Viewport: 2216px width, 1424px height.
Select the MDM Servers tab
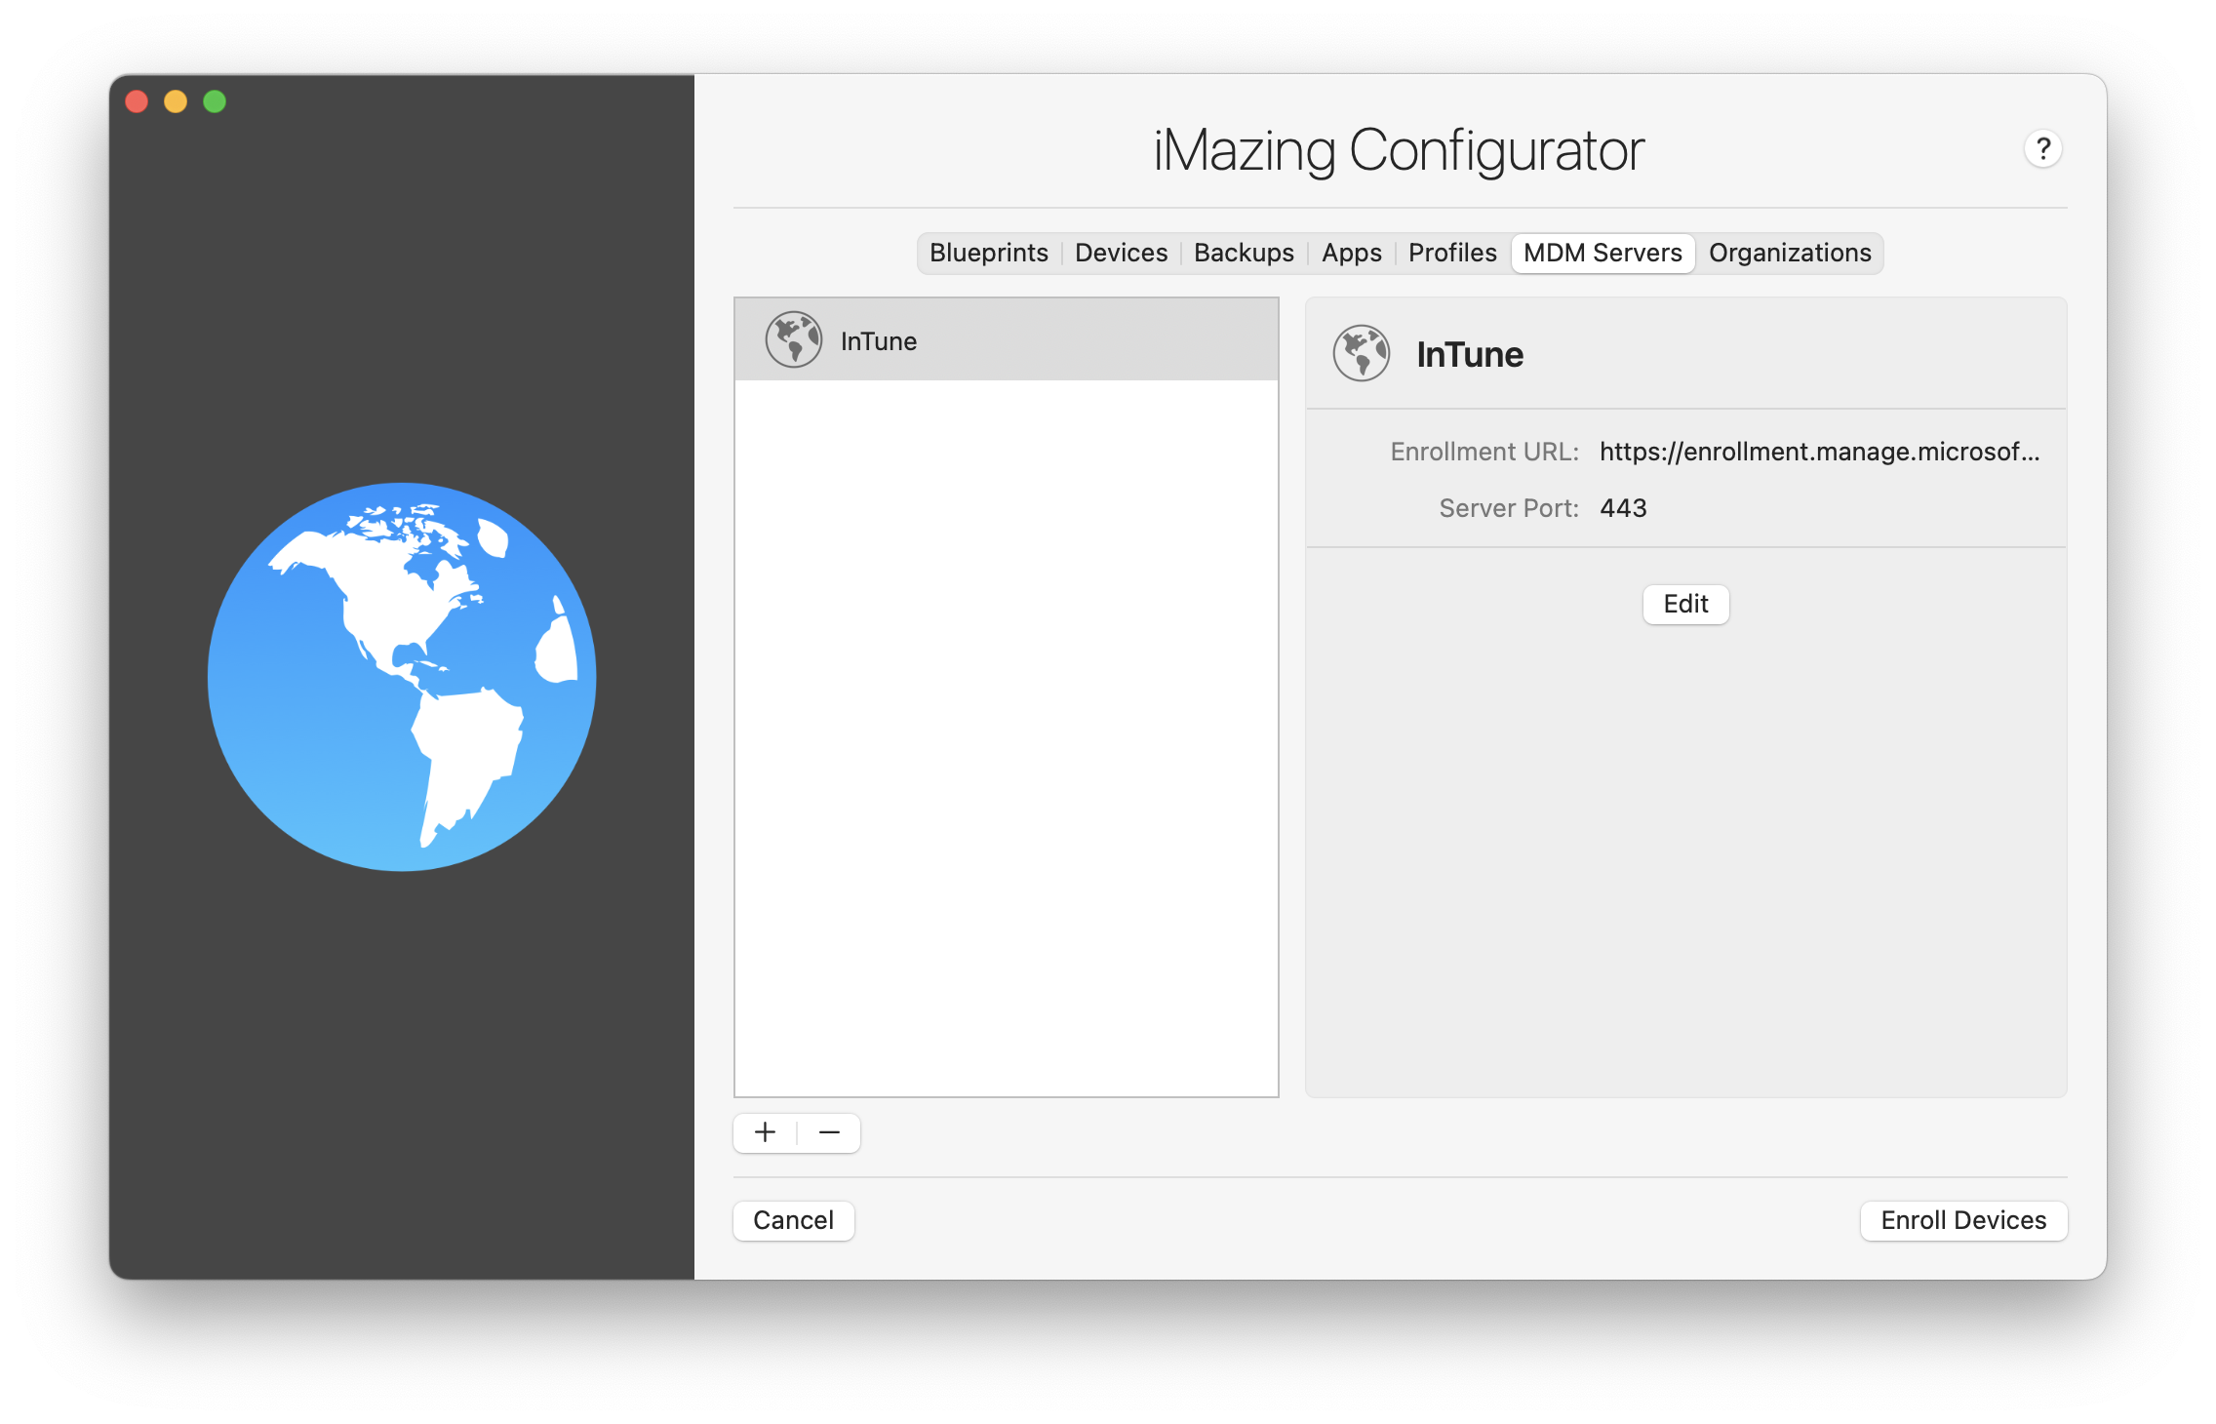coord(1603,253)
